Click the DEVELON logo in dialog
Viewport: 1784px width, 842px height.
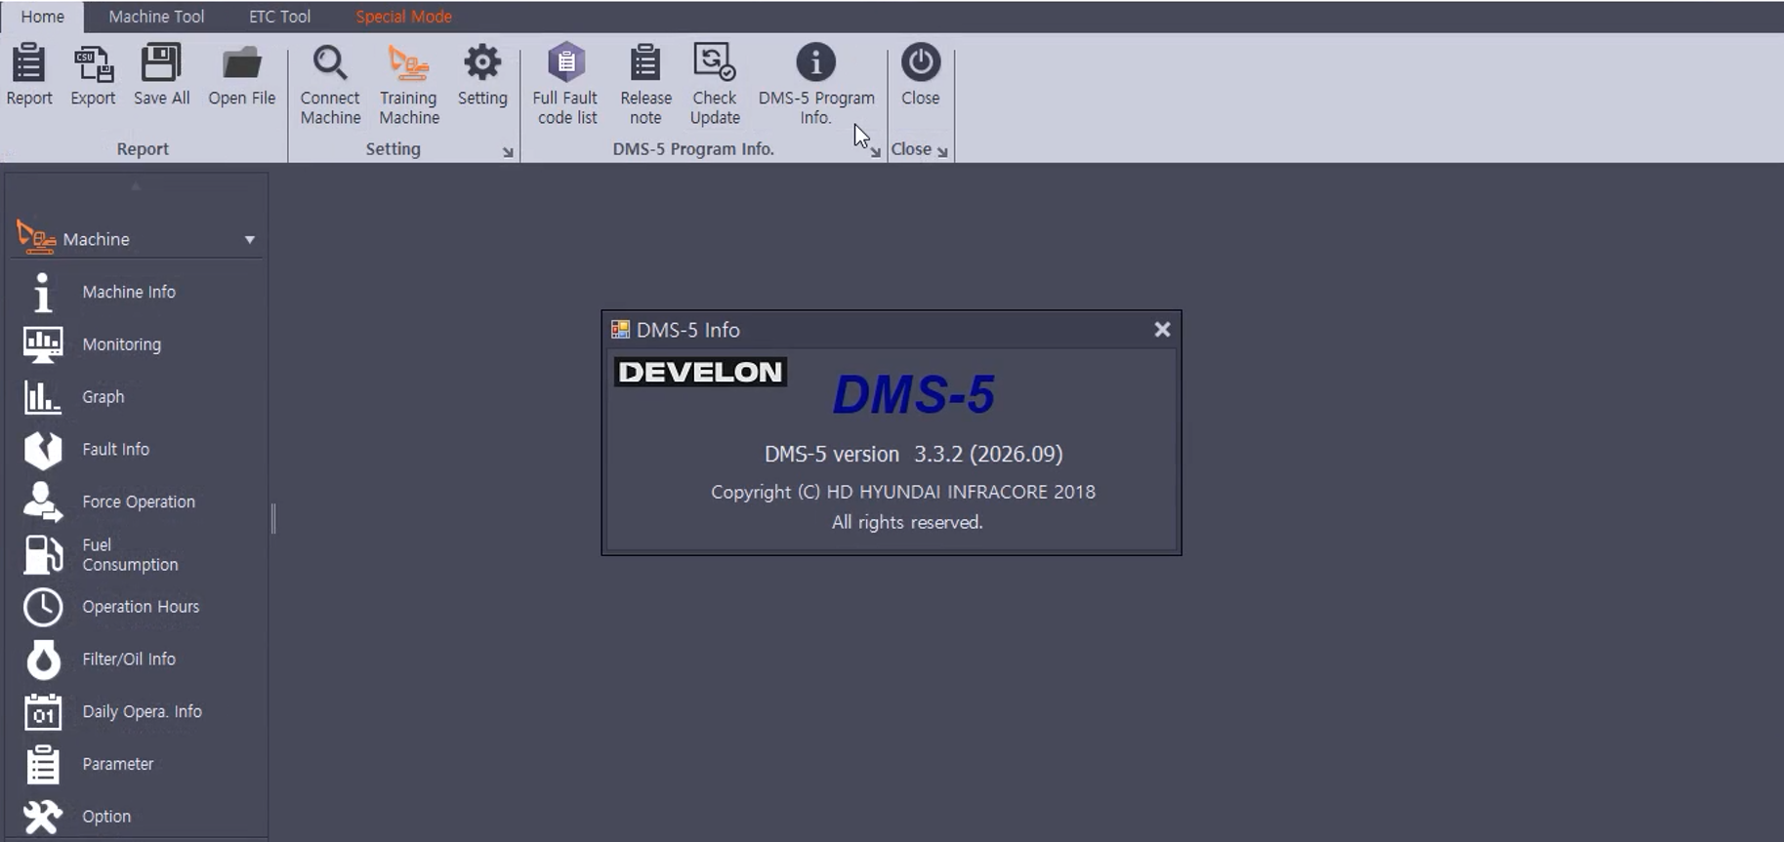click(700, 372)
